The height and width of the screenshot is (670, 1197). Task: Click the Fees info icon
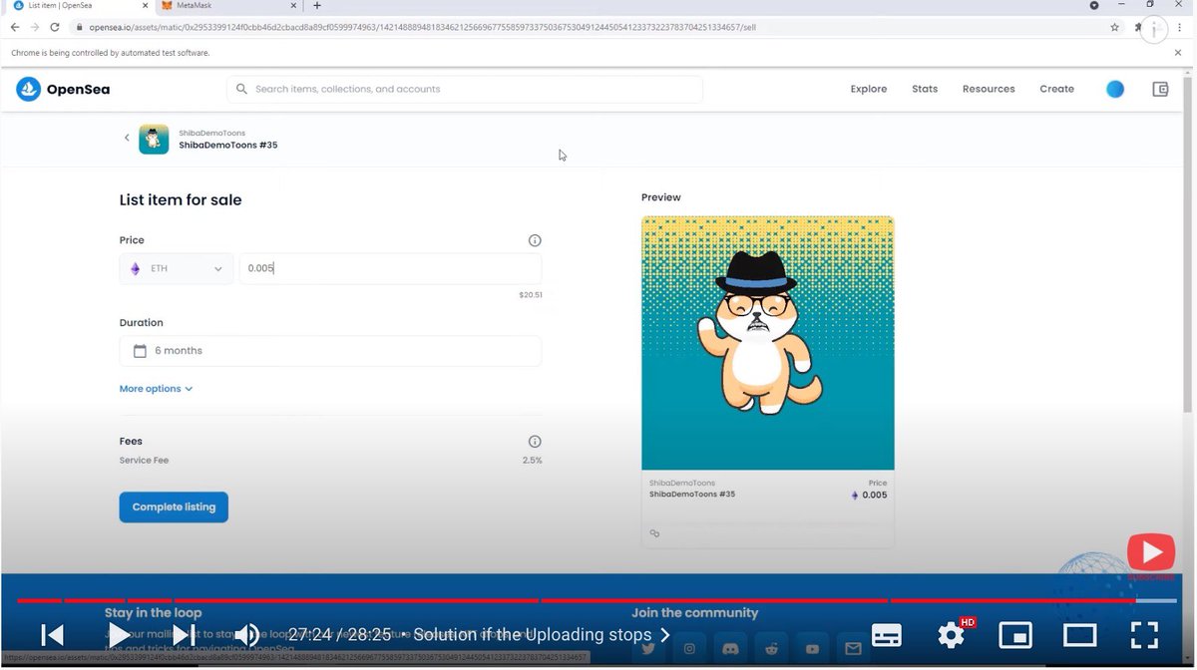coord(535,441)
